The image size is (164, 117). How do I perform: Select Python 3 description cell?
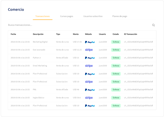[x=37, y=58]
